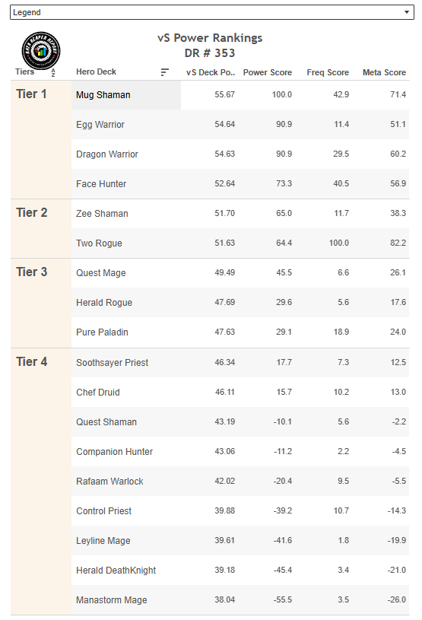Click the Freq Score column header

pyautogui.click(x=328, y=72)
